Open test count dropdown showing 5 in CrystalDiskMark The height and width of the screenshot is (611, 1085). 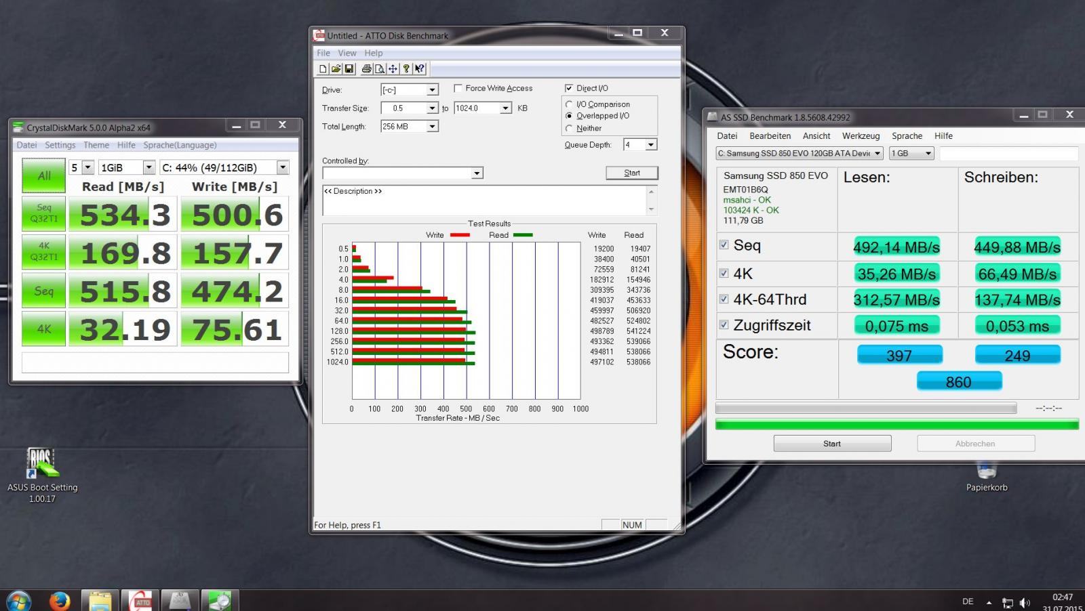pyautogui.click(x=81, y=167)
